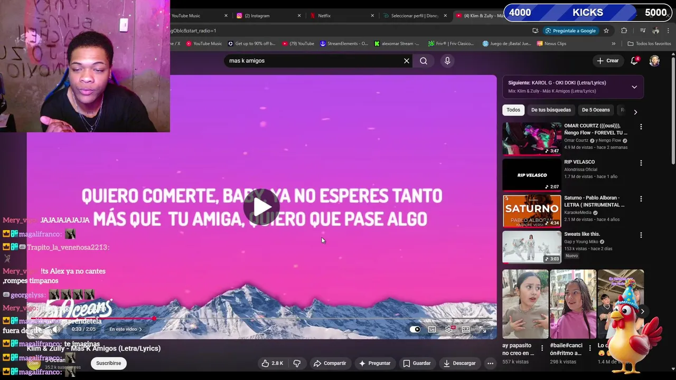Open the 'ay papasito' short thumbnail
The image size is (676, 380).
click(525, 304)
